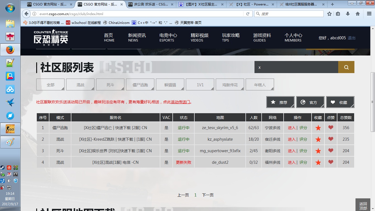Click 进入 for mg_supertower_93xfix server

[x=292, y=151]
